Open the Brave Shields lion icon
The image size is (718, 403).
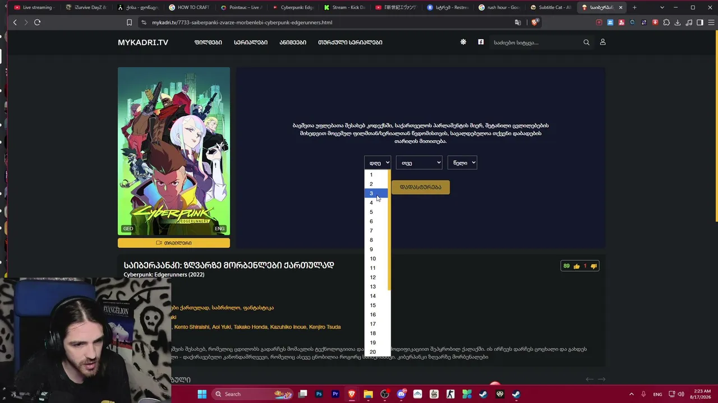[535, 22]
